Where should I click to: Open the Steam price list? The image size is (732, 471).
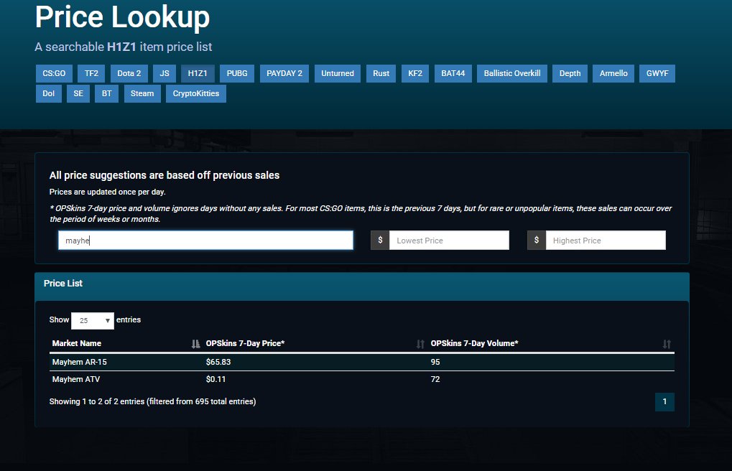coord(142,93)
